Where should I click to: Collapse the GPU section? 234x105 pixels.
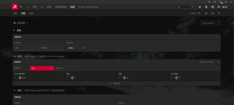[14, 90]
